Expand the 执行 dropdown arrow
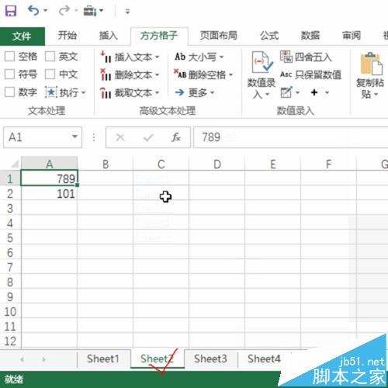388x388 pixels. pos(83,92)
